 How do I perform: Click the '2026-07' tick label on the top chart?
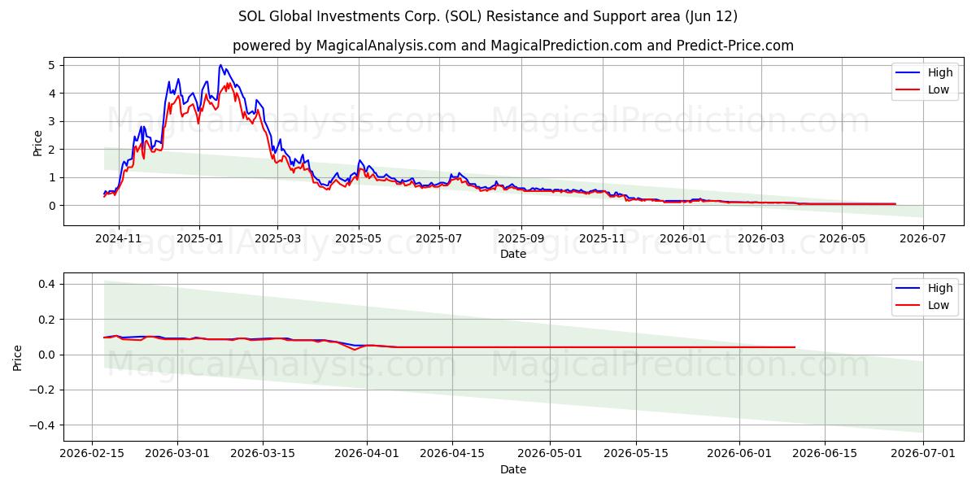click(922, 238)
